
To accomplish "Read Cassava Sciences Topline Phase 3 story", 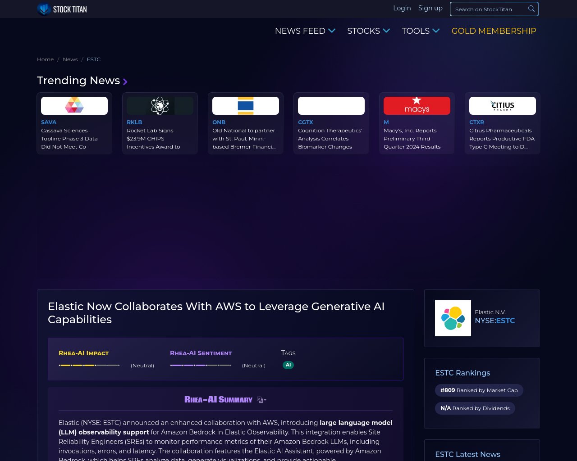I will (69, 139).
